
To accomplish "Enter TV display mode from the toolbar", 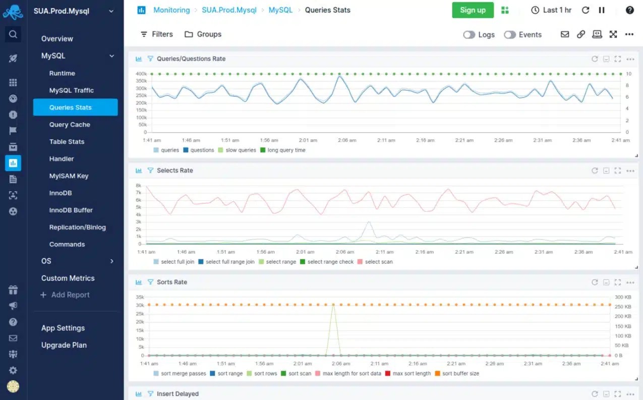I will [x=597, y=34].
